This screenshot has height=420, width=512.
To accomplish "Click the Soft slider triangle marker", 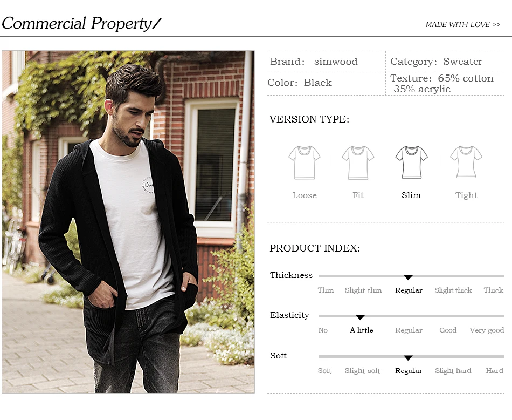I will click(408, 358).
